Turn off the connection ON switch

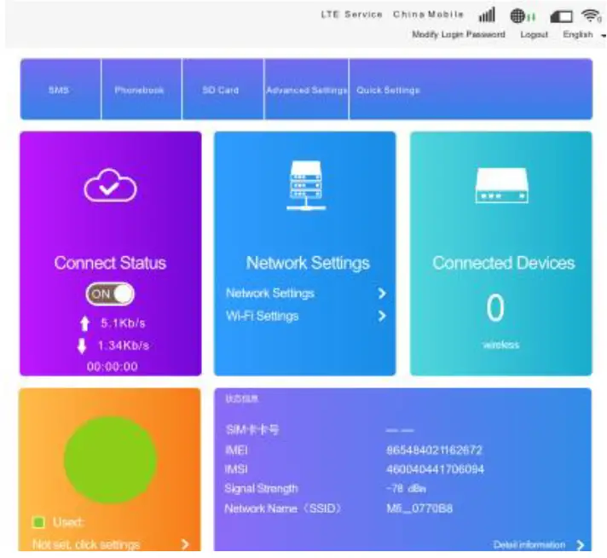(110, 294)
